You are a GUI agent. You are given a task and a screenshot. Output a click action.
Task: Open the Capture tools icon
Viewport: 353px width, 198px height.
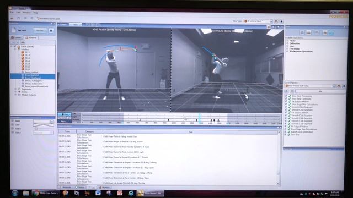(x=317, y=33)
